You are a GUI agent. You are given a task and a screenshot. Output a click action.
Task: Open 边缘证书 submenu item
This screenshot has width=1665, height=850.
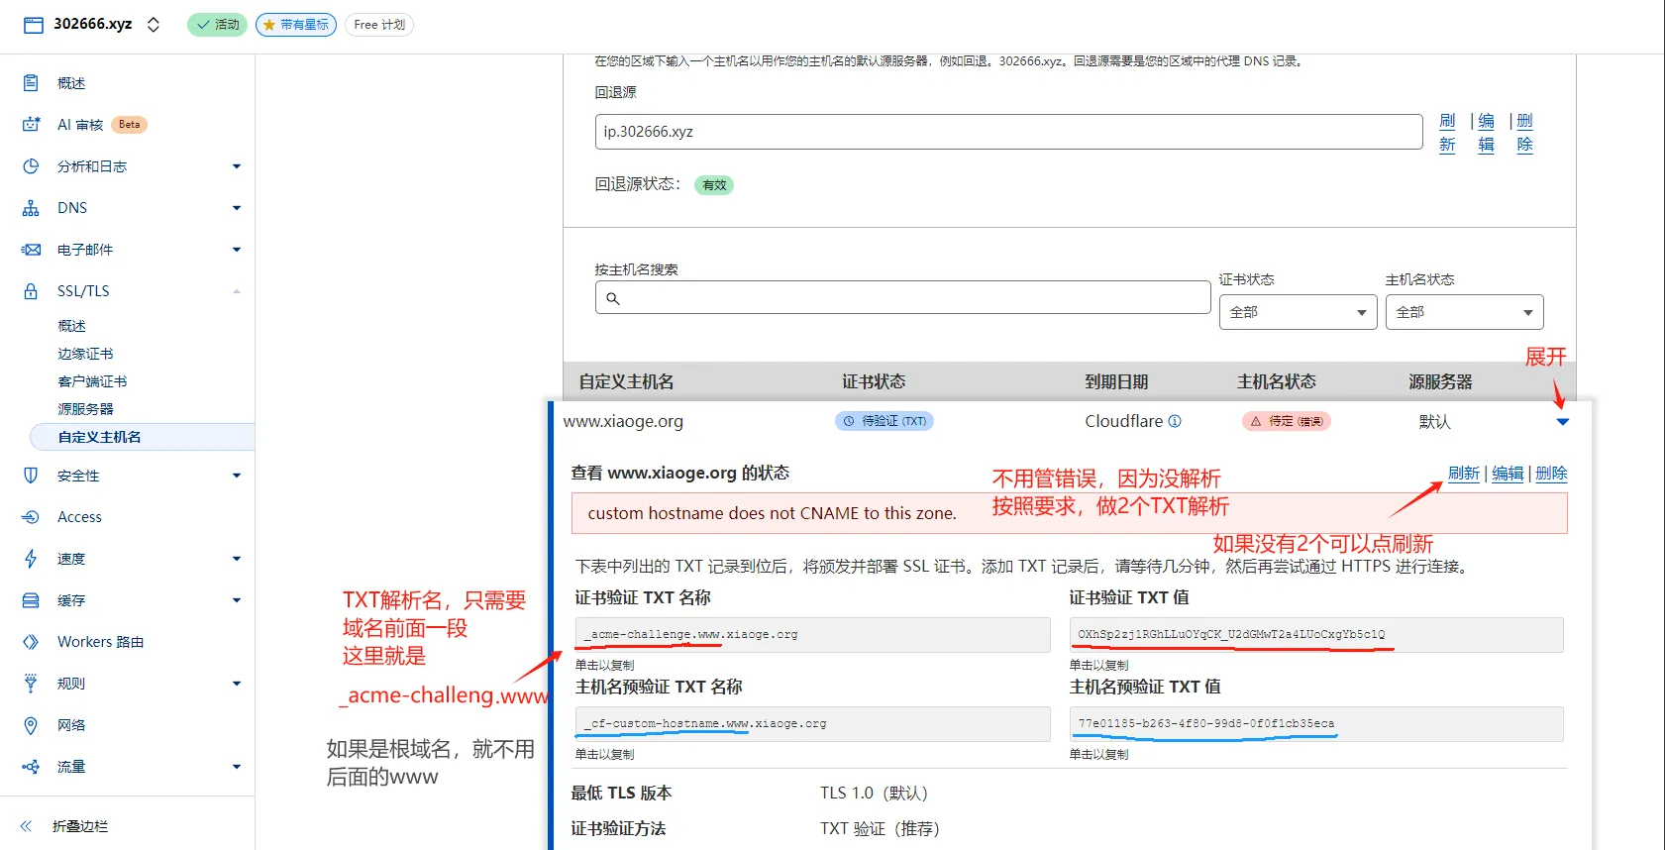click(x=85, y=354)
